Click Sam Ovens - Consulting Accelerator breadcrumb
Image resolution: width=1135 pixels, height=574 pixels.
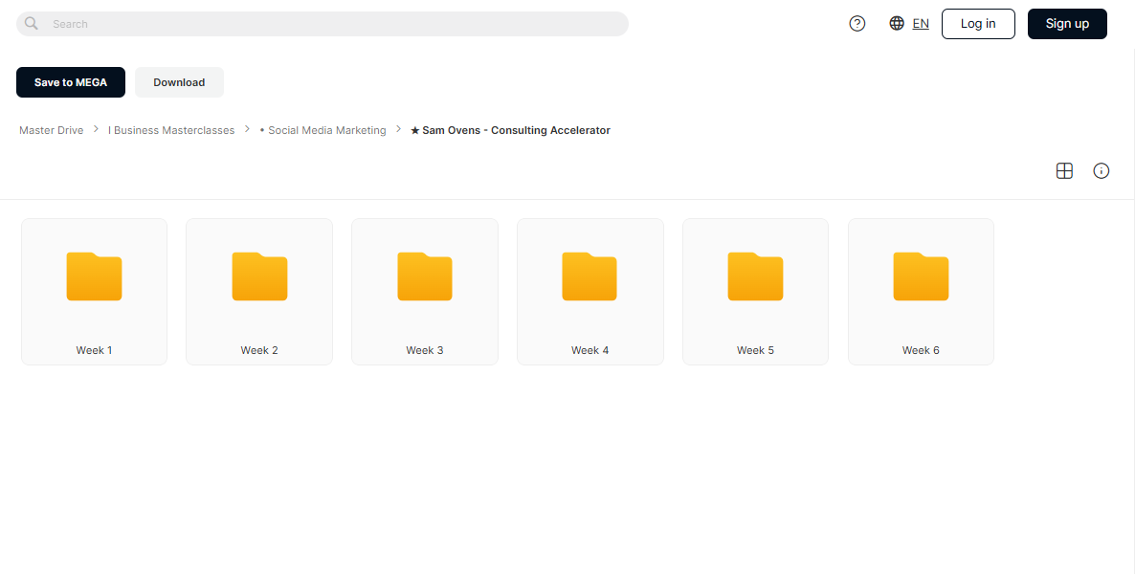pos(510,130)
